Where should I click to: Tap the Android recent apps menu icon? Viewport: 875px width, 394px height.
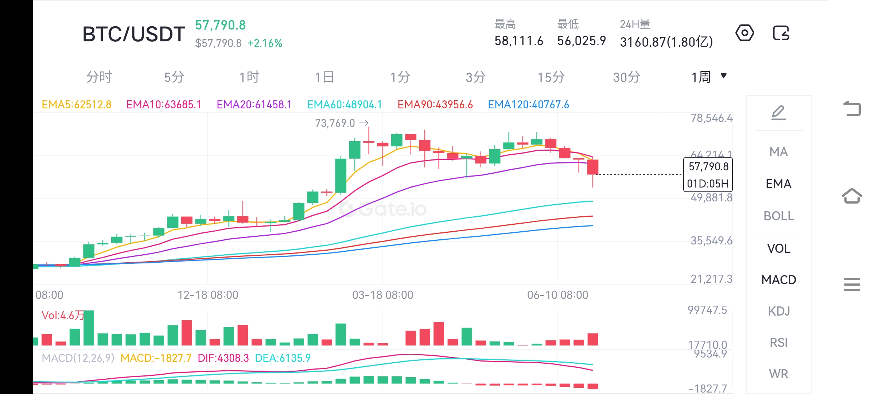[x=852, y=284]
